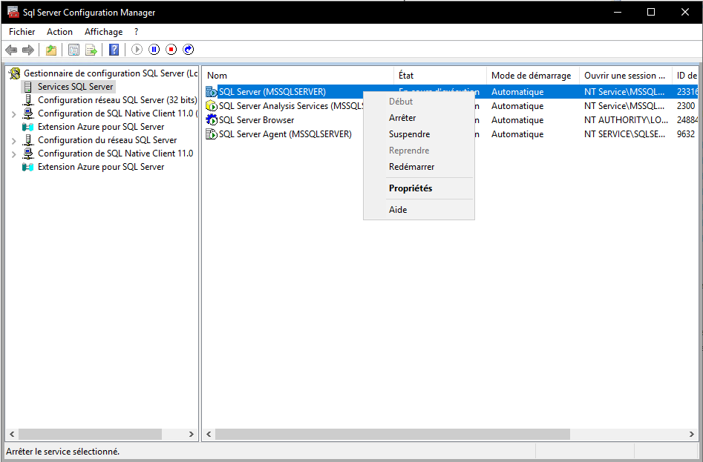Click the tree pane horizontal scrollbar thumb
Viewport: 703px width, 462px height.
(90, 435)
